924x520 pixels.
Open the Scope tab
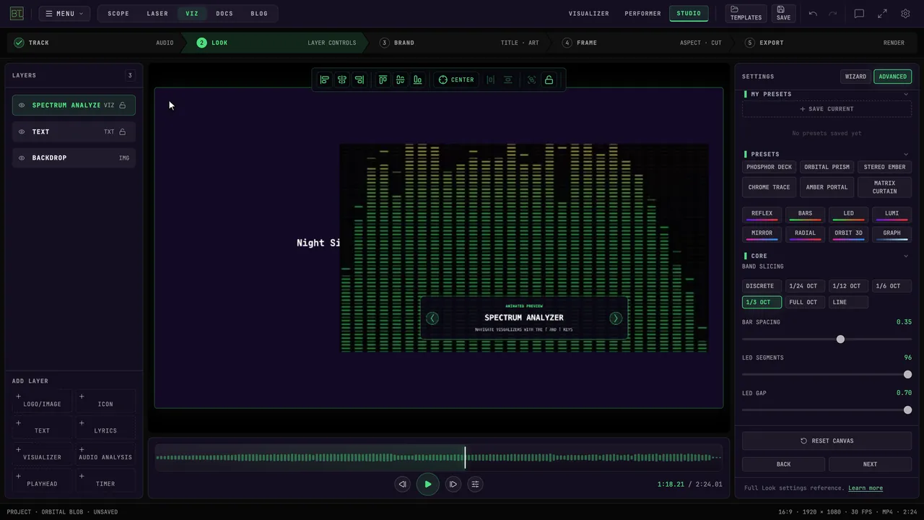[x=118, y=13]
